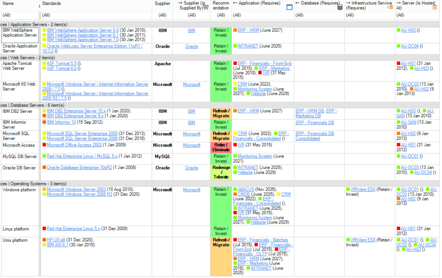Open the (All) filter under Recommendation column
442x278 pixels.
[x=221, y=15]
